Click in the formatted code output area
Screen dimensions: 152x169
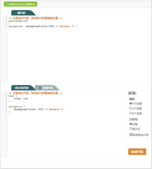pyautogui.click(x=66, y=124)
